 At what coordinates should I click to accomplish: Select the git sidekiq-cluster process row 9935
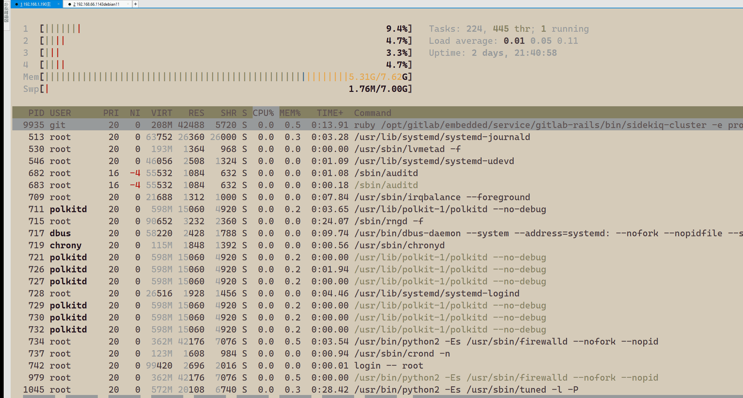[378, 125]
